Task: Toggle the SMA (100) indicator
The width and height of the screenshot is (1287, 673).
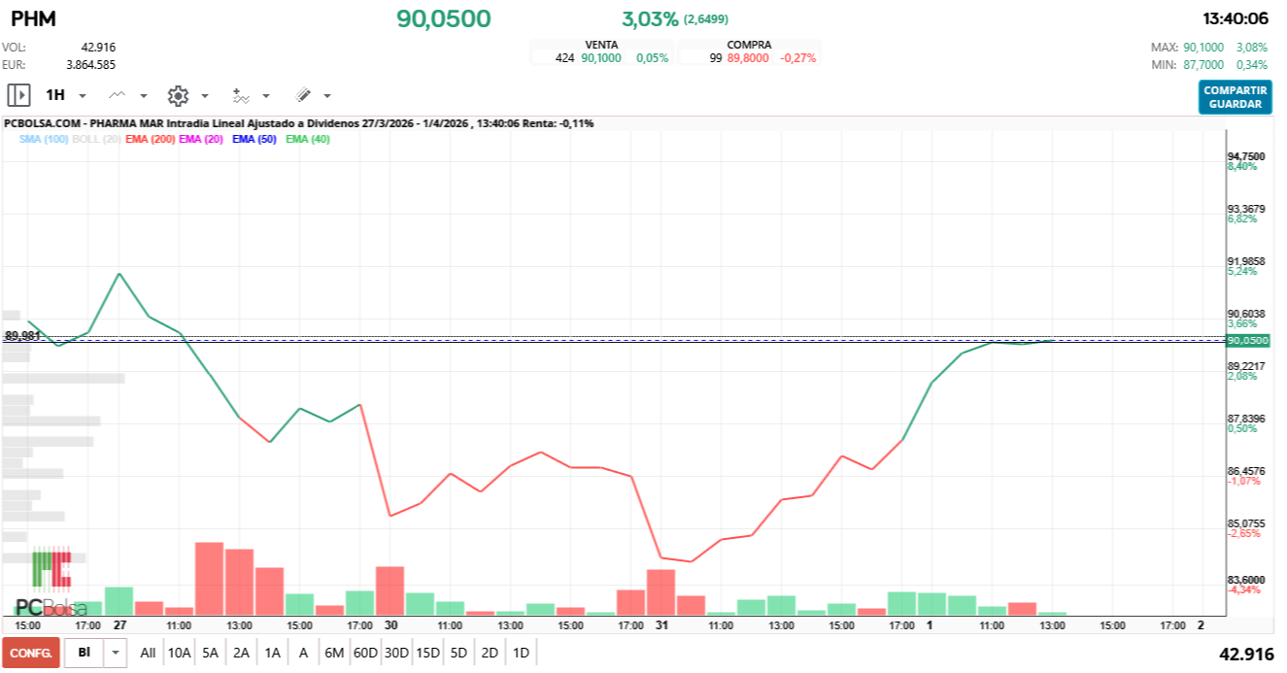Action: pyautogui.click(x=43, y=139)
